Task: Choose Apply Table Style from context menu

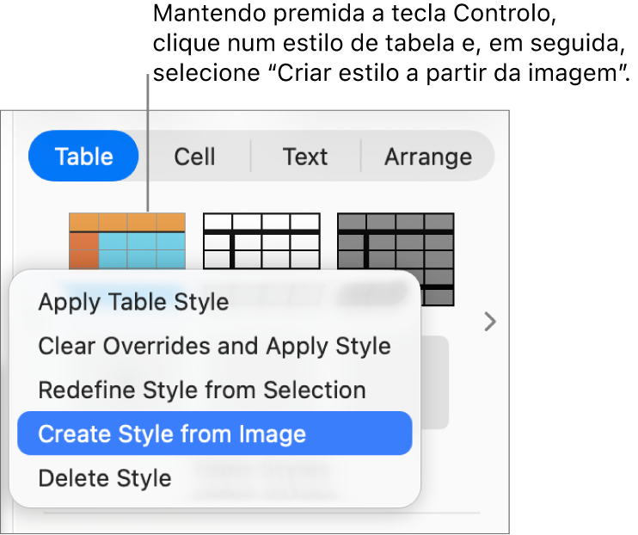Action: (133, 302)
